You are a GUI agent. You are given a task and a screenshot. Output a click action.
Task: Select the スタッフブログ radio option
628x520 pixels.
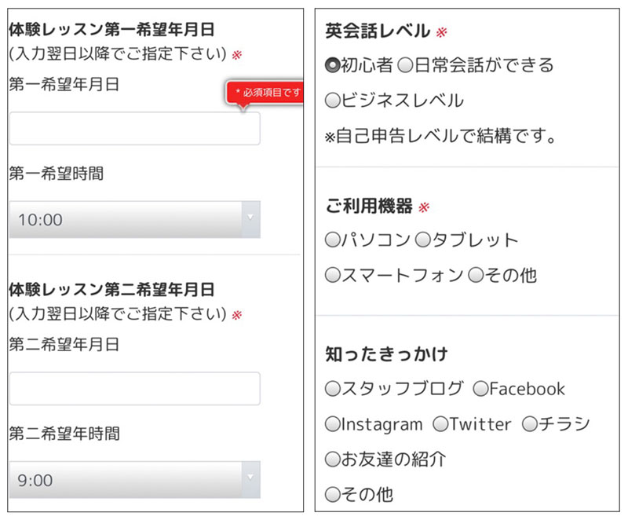tap(332, 389)
